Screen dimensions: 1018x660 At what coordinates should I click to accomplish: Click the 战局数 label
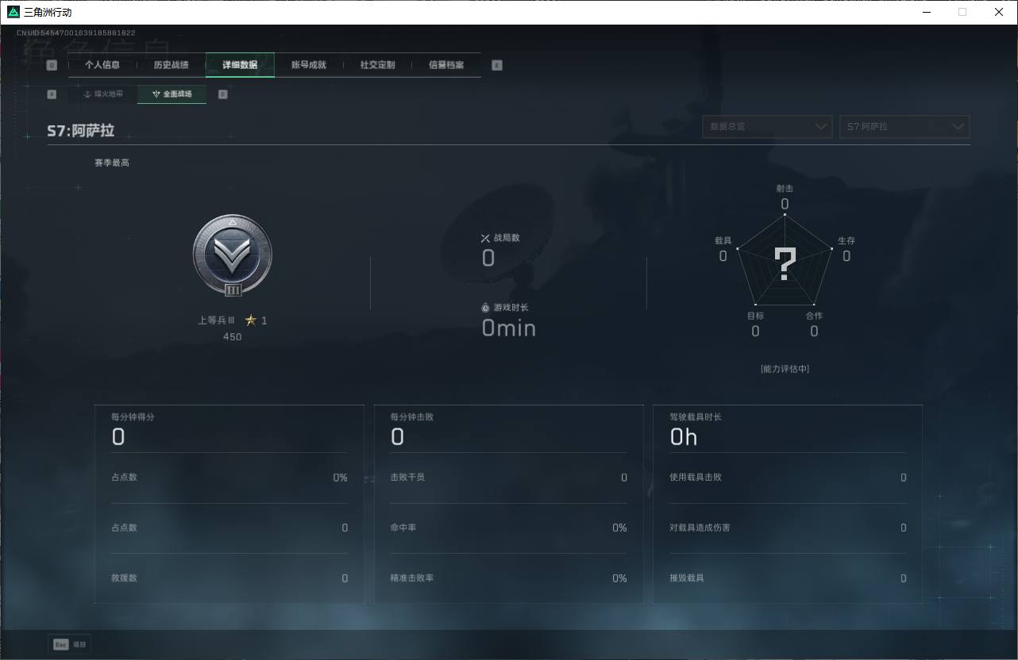507,238
